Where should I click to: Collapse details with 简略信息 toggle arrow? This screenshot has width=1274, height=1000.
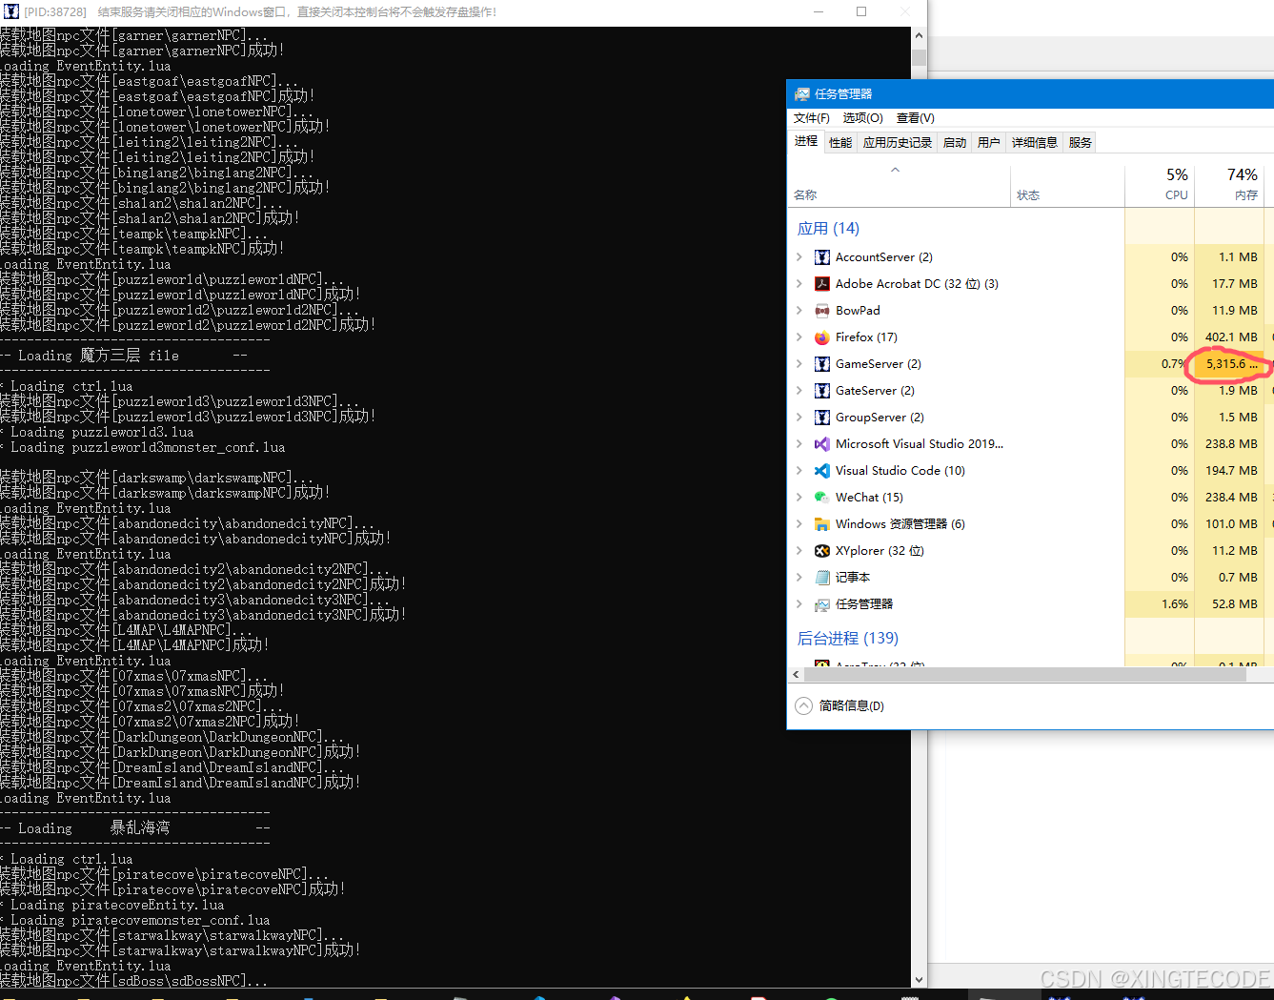coord(803,706)
